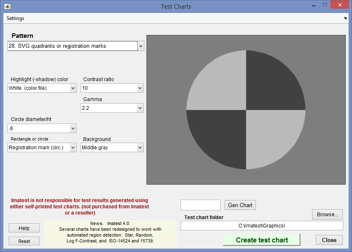Viewport: 352px width, 252px height.
Task: Click the 'Rectangle or circle' label
Action: 30,139
